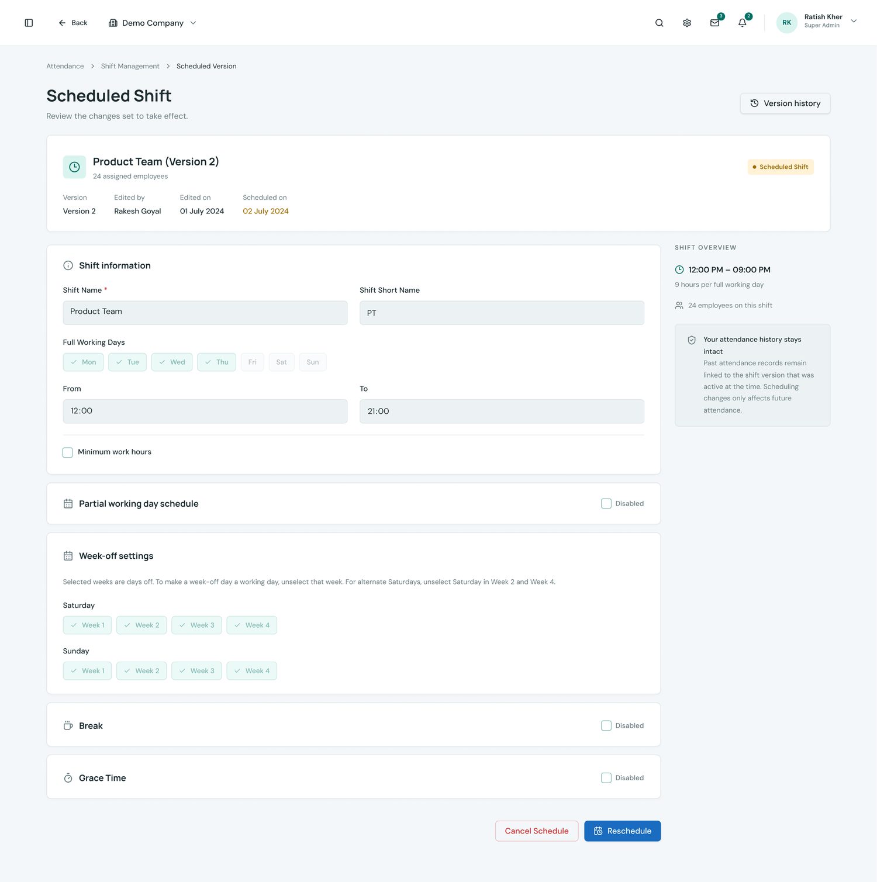
Task: Click 'Scheduled Version' breadcrumb text
Action: pos(206,66)
